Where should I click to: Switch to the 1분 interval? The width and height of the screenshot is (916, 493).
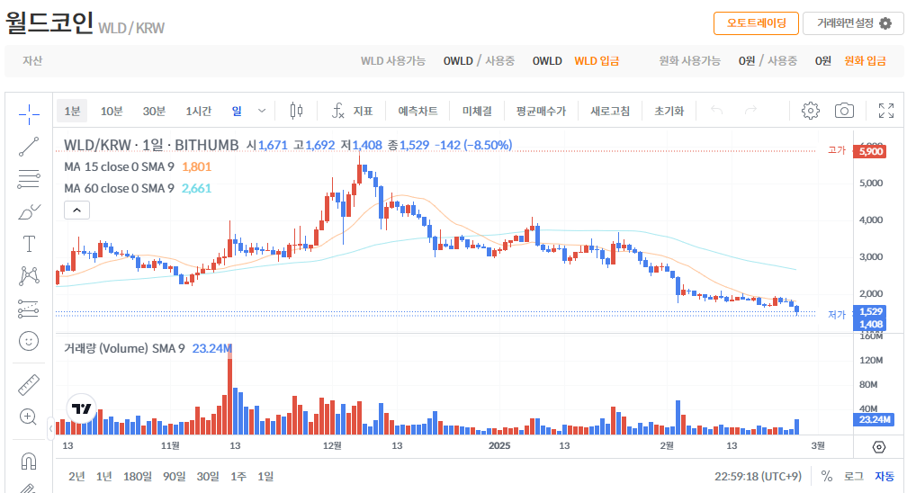click(x=72, y=111)
